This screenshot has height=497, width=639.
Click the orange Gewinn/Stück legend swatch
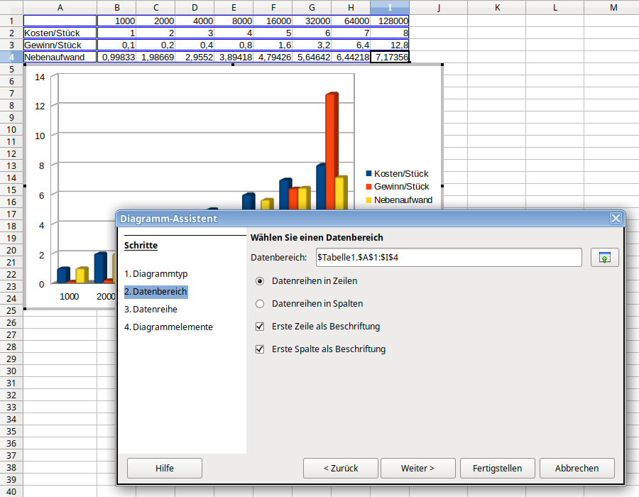(x=369, y=187)
